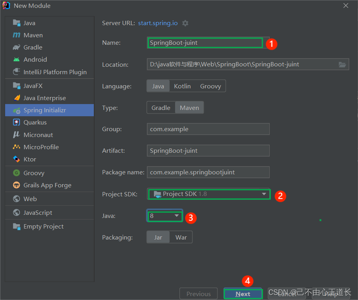Click the JavaScript globe icon
Screen dimensions: 358x300
16,212
